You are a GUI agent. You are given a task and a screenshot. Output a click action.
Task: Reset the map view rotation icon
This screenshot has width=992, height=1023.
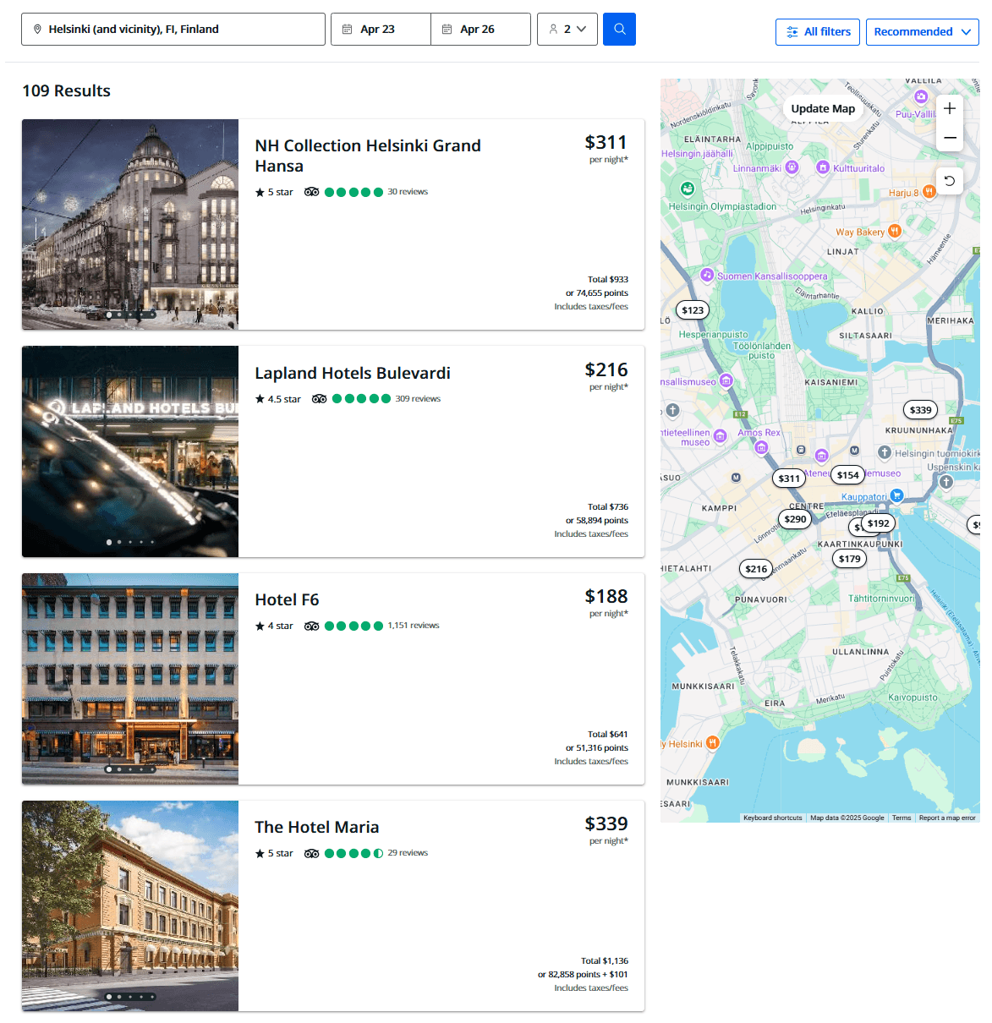tap(950, 181)
